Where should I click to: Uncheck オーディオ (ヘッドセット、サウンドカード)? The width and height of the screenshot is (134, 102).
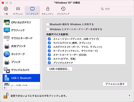coord(49,51)
